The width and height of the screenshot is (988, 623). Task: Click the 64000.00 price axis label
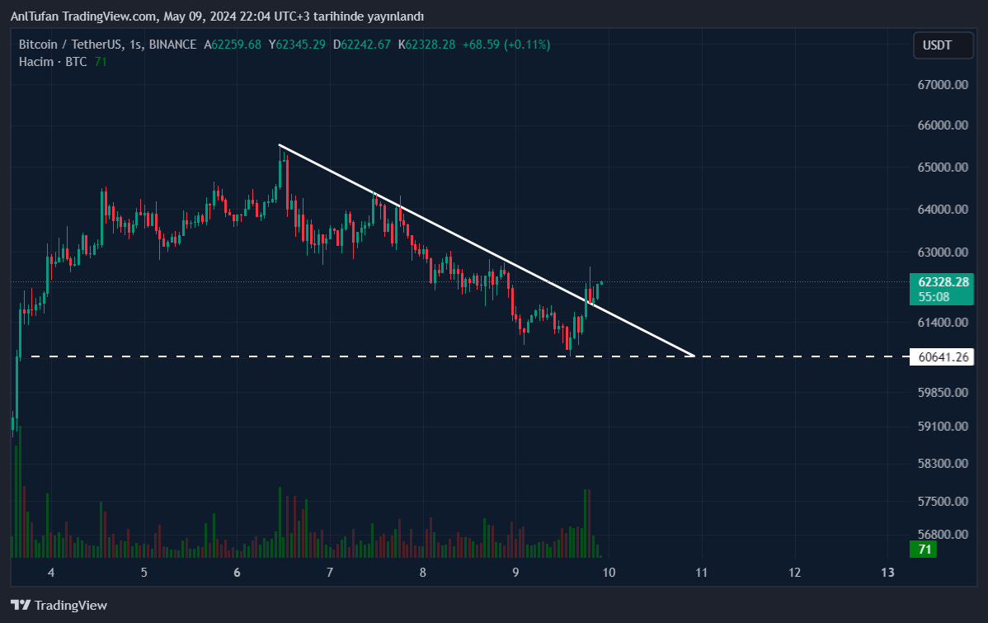[x=943, y=210]
